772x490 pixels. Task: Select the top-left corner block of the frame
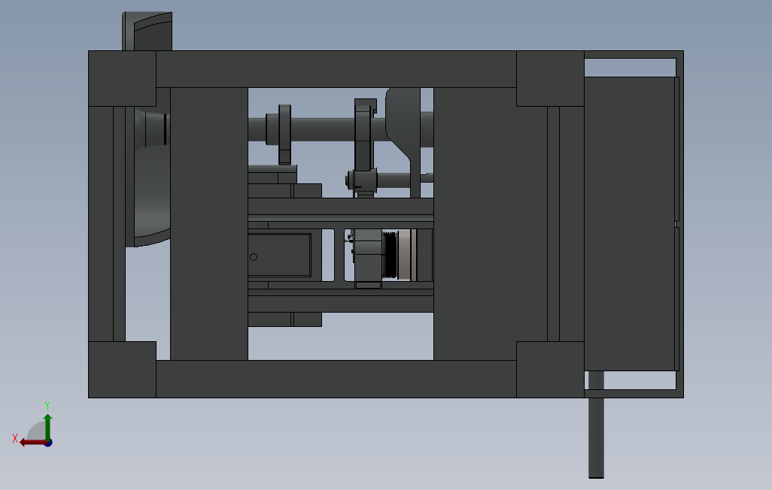122,78
